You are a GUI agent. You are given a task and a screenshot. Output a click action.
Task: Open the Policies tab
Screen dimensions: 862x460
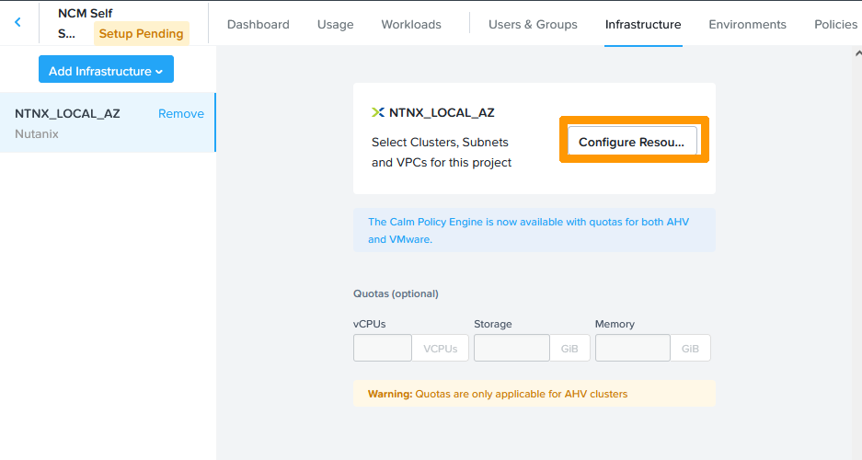(x=835, y=25)
